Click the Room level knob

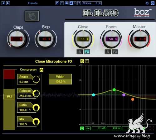click(x=111, y=39)
